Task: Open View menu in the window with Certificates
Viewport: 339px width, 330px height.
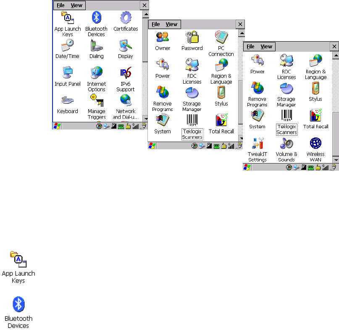Action: [x=76, y=5]
